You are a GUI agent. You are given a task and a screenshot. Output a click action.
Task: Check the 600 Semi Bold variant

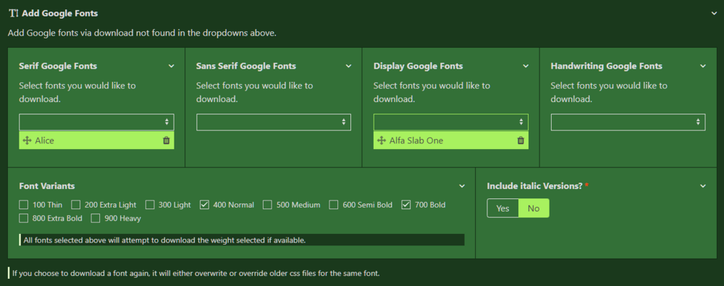[x=334, y=205]
